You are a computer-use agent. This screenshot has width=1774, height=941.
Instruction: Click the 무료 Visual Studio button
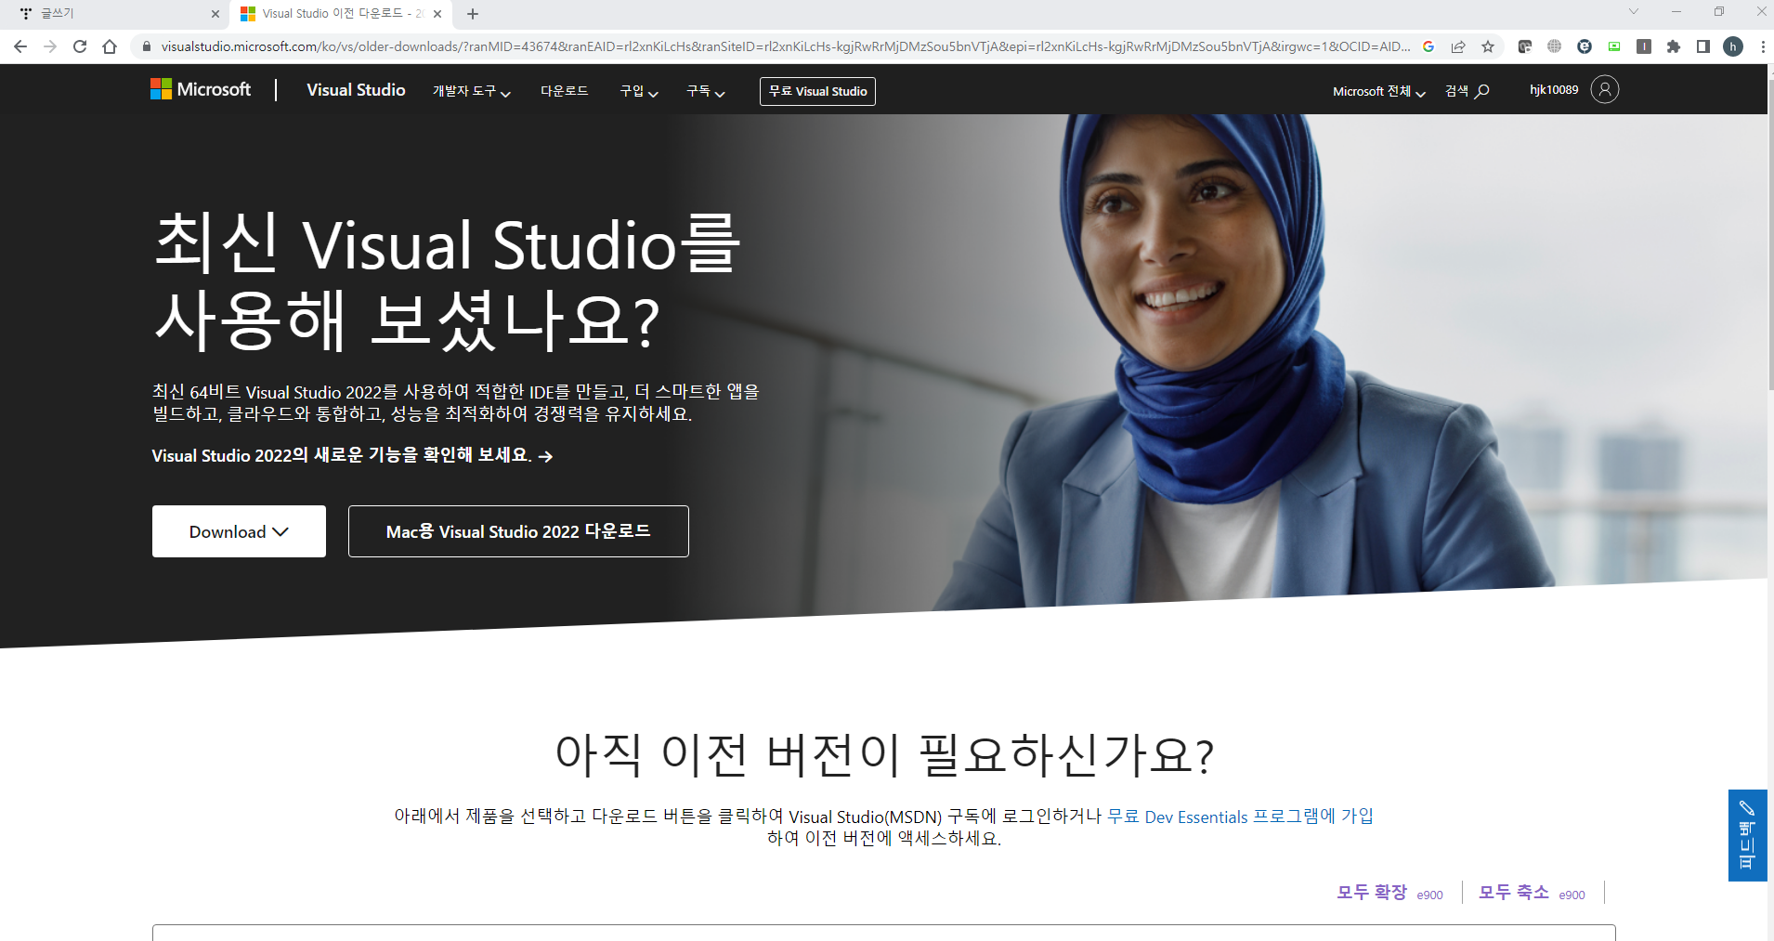coord(817,91)
